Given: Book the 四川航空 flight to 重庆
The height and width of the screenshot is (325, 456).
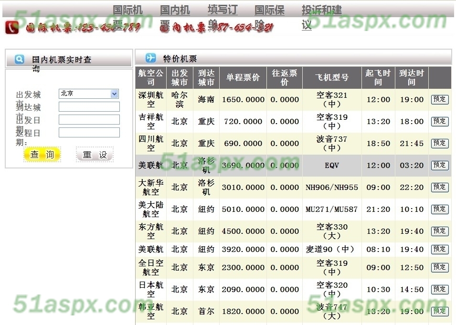Looking at the screenshot, I should (440, 143).
